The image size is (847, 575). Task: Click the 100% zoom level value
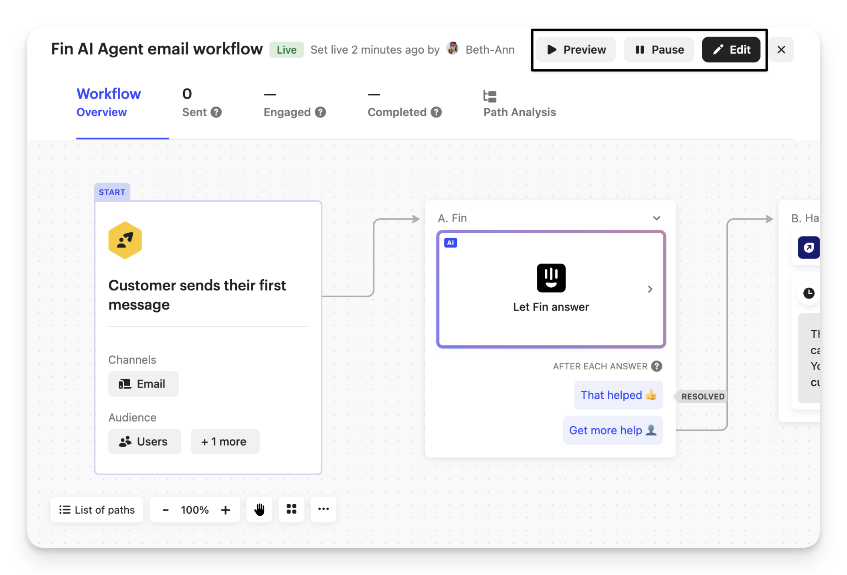pyautogui.click(x=194, y=510)
